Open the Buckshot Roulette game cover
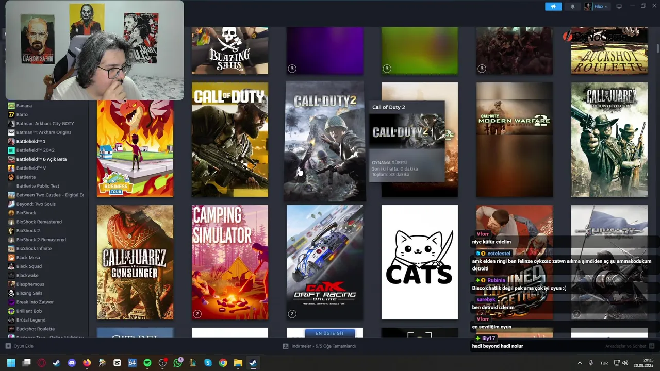 click(x=609, y=50)
